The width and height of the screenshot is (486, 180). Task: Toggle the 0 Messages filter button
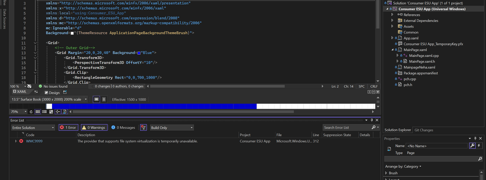tap(124, 128)
